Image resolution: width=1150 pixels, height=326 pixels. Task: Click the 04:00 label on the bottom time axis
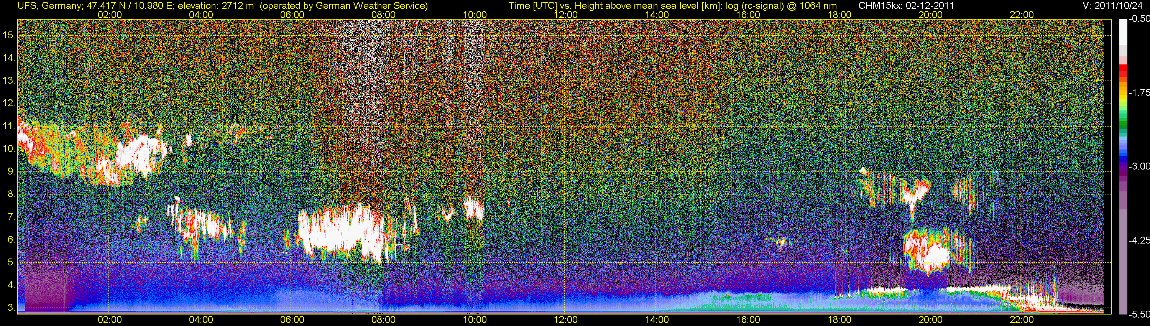(201, 320)
